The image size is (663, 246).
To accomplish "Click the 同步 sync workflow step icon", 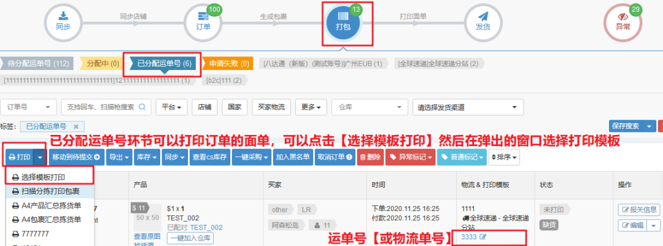I will click(x=63, y=23).
